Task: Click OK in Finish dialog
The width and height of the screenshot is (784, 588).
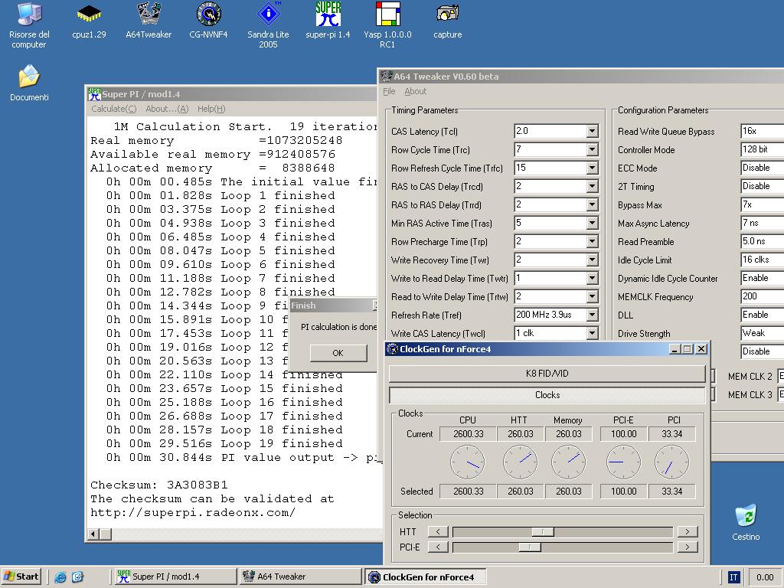Action: [338, 353]
